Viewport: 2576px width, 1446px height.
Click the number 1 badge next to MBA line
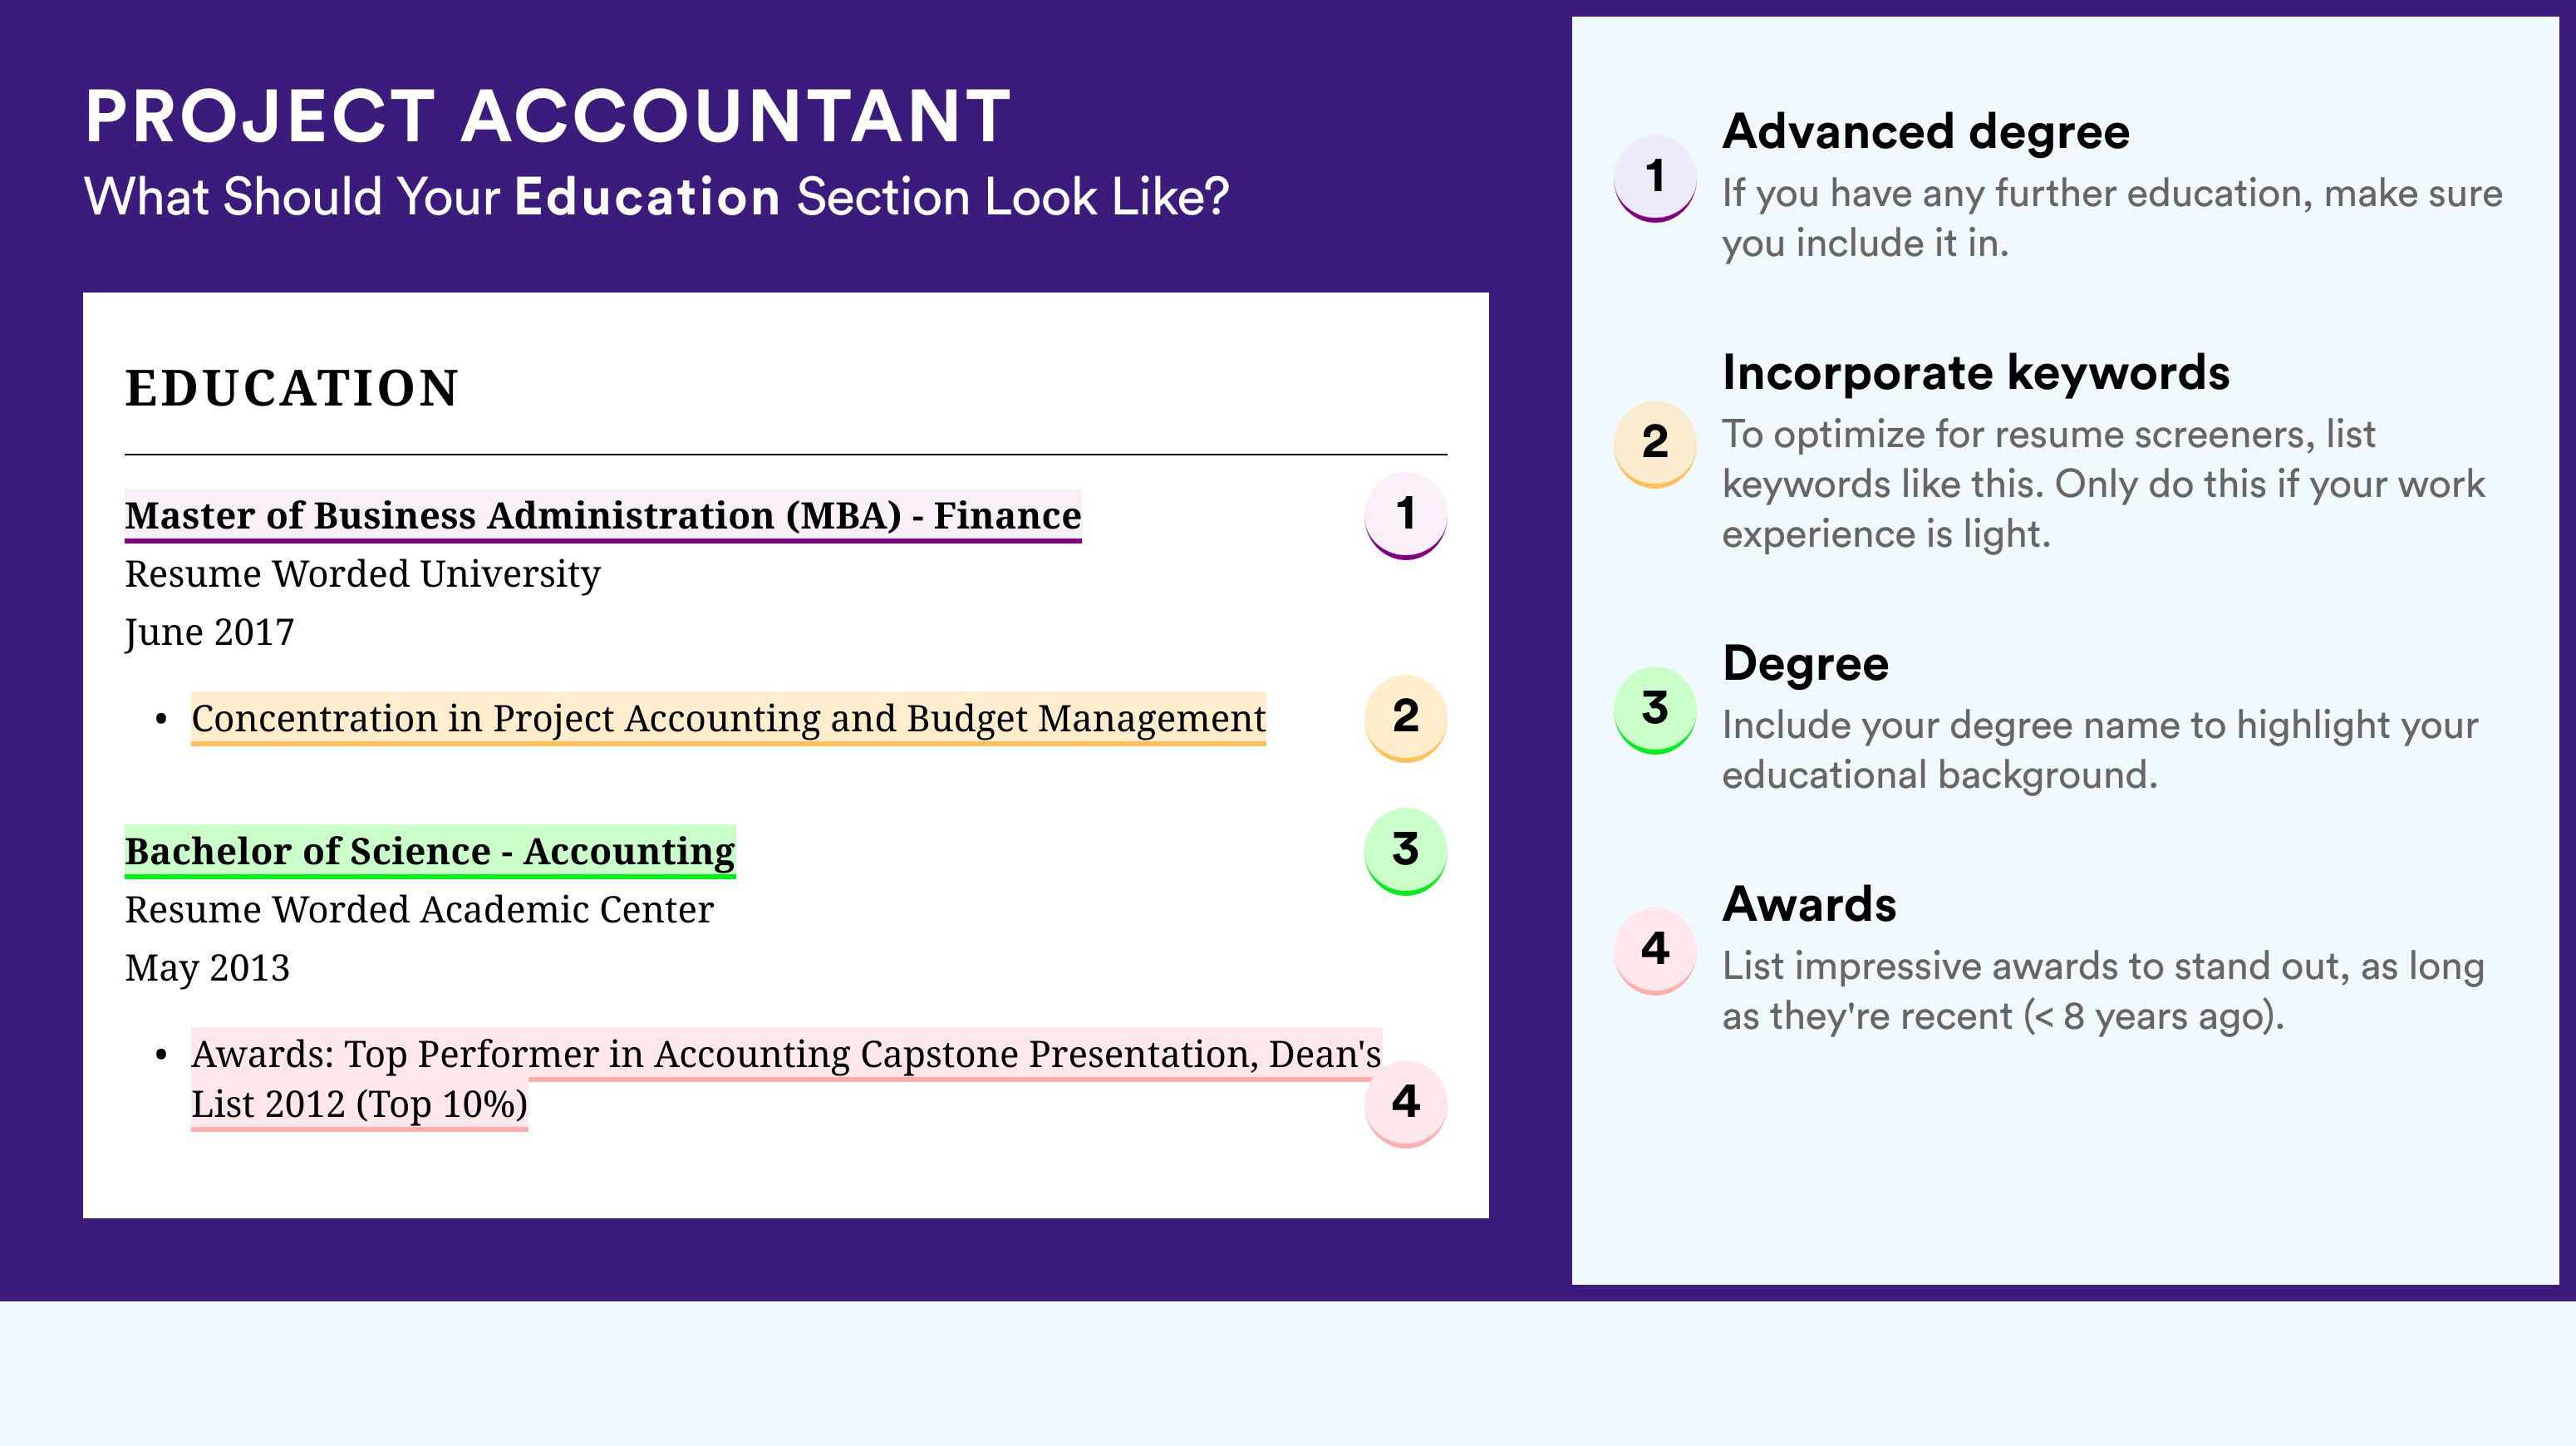tap(1405, 516)
